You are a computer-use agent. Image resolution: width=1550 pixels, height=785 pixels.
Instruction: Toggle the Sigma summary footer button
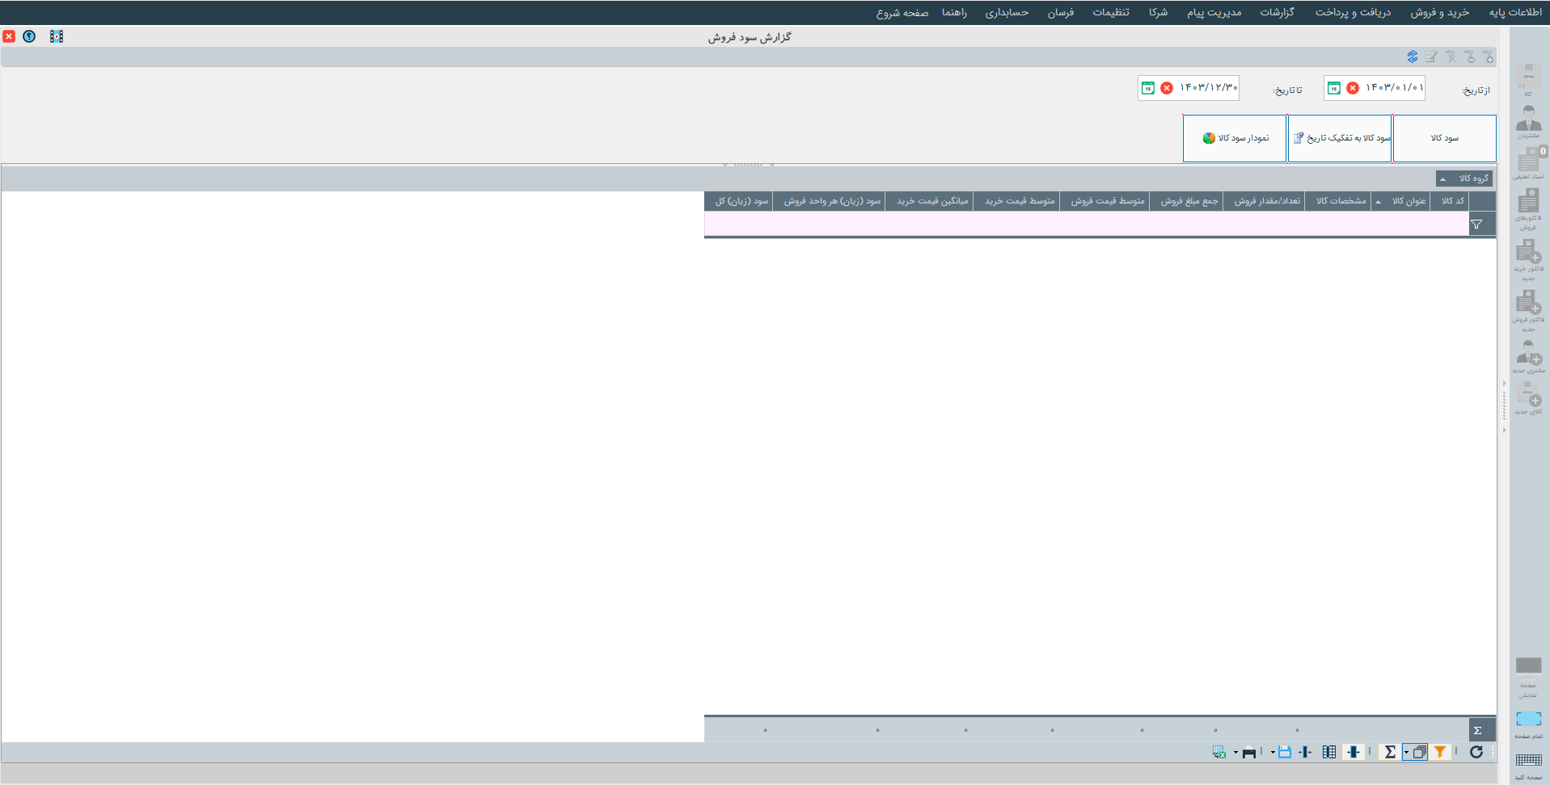click(1390, 752)
